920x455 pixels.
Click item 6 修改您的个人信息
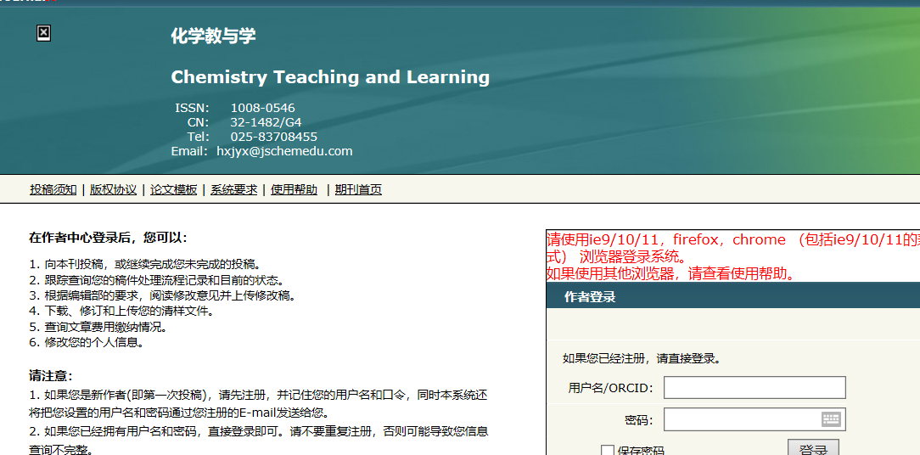pyautogui.click(x=87, y=342)
